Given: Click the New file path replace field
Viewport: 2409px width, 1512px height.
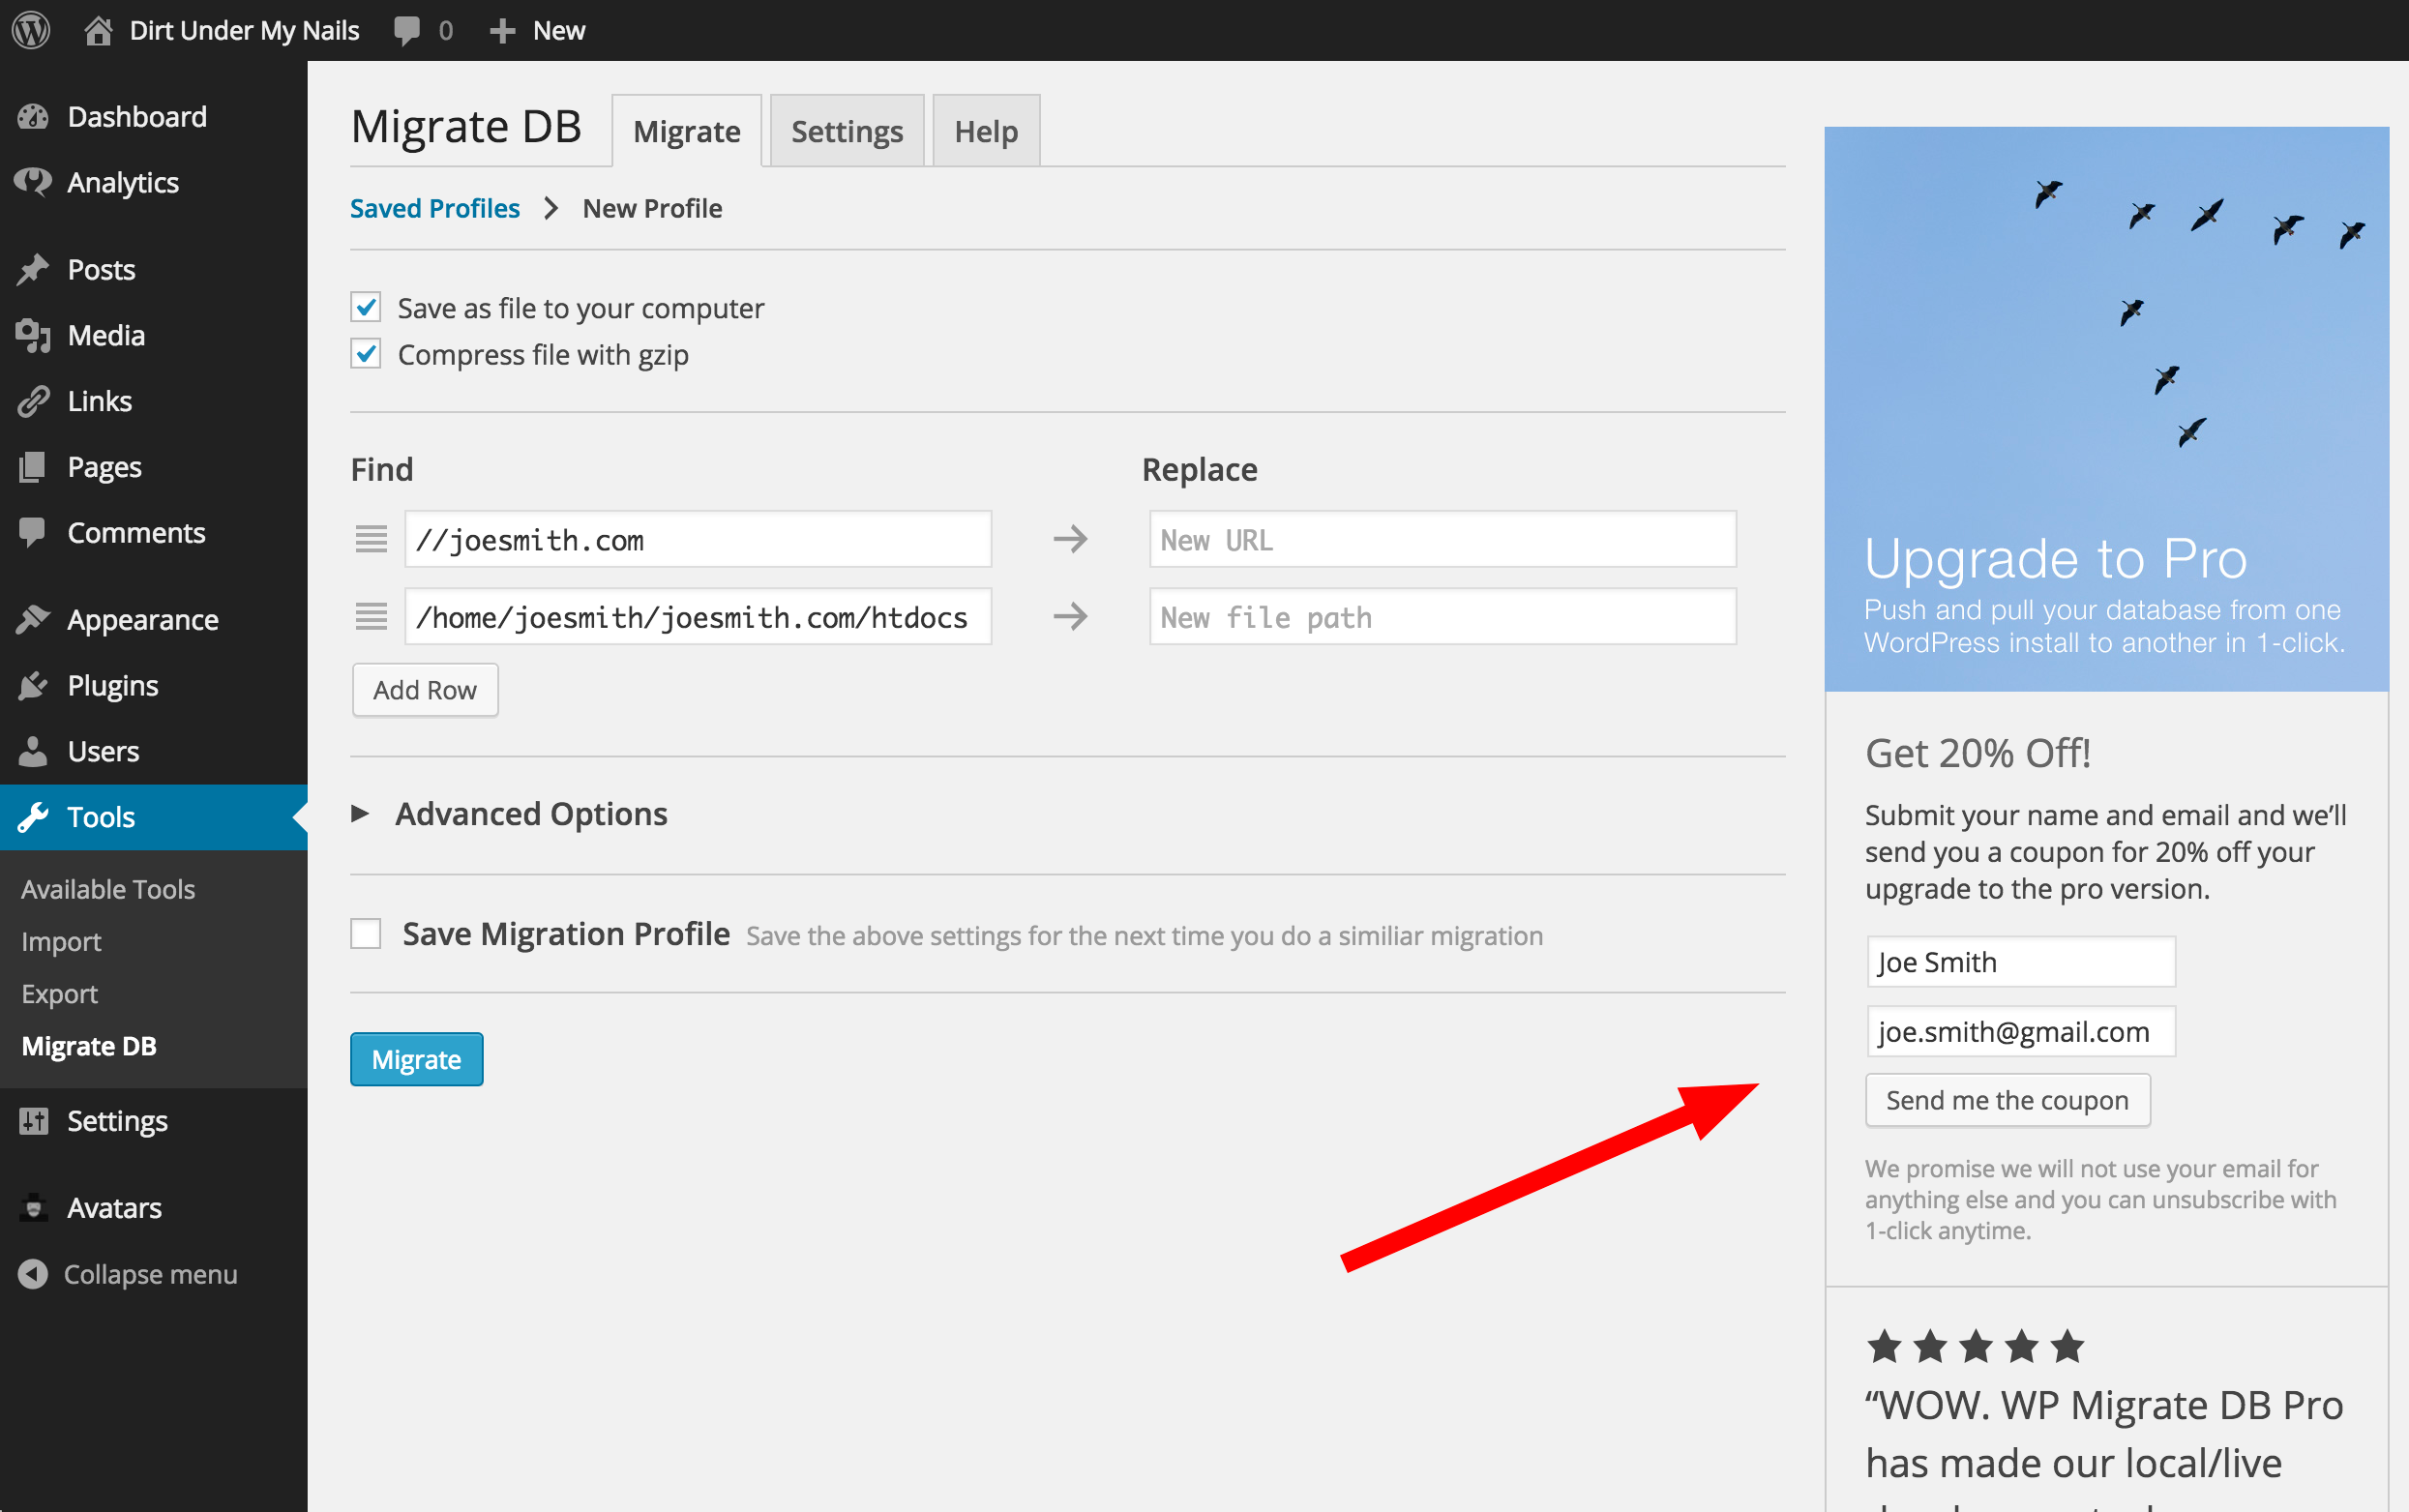Looking at the screenshot, I should [x=1442, y=616].
